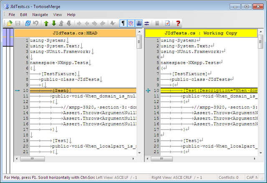
Task: Click right pane horizontal scroll left arrow
Action: [x=147, y=159]
